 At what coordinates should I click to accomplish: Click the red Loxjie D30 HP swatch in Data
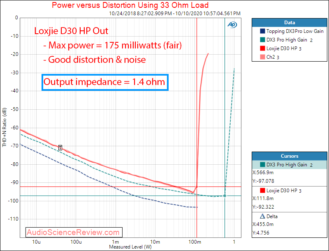pos(262,48)
